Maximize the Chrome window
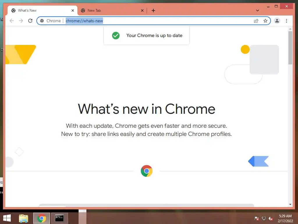This screenshot has width=298, height=224. point(276,6)
